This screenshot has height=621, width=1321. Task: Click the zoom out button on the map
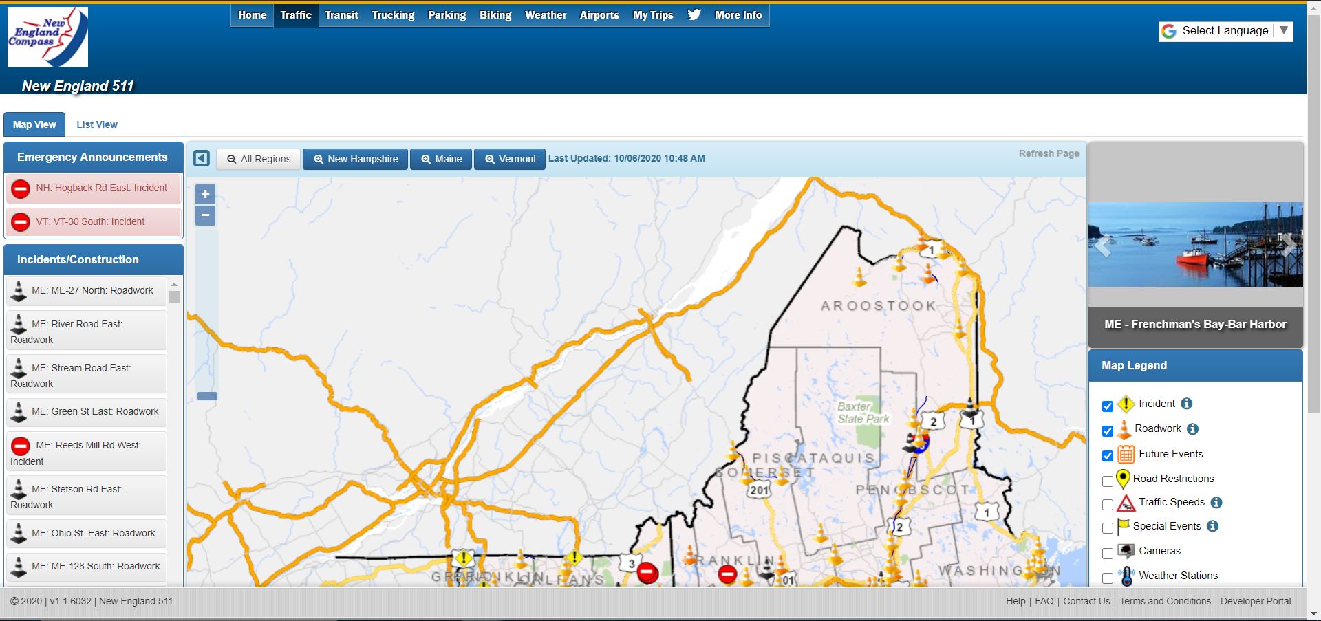point(204,215)
